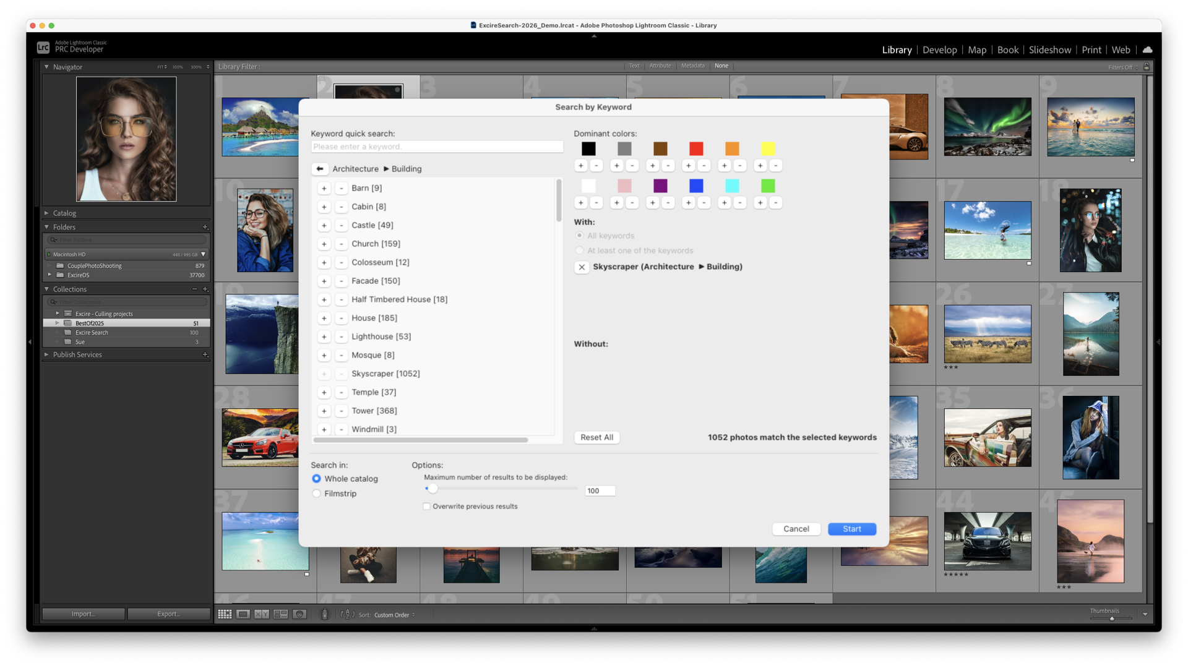Toggle sort direction A-Z icon
The width and height of the screenshot is (1188, 668).
click(348, 614)
